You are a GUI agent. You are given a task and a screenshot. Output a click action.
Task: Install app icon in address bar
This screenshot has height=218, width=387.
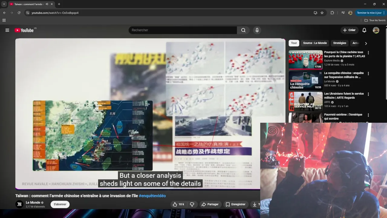[x=315, y=13]
